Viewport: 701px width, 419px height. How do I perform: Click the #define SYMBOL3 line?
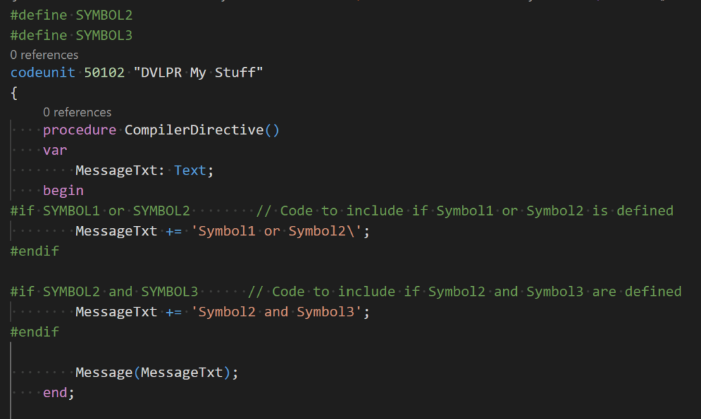click(x=71, y=35)
